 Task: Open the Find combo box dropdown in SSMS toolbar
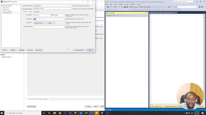[x=197, y=7]
